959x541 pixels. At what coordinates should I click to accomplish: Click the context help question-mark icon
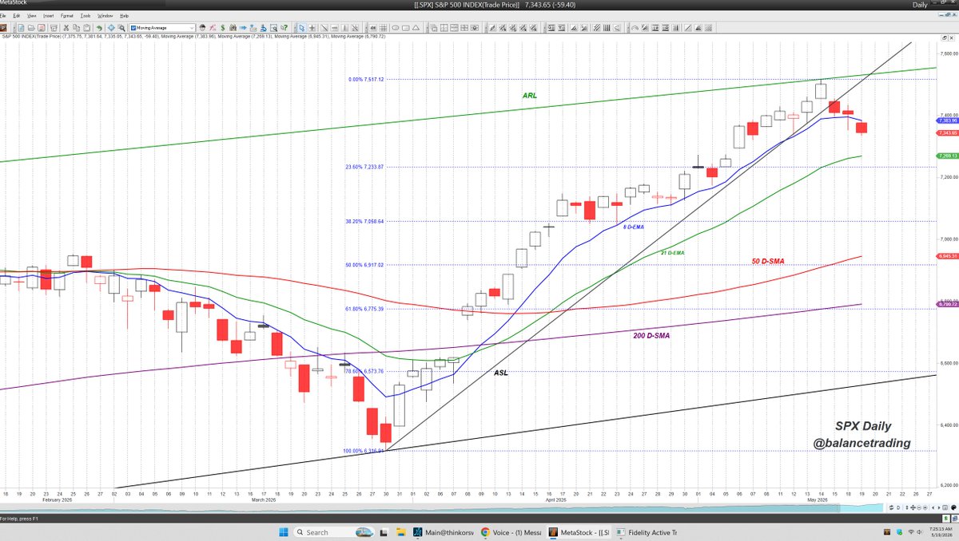pyautogui.click(x=285, y=28)
